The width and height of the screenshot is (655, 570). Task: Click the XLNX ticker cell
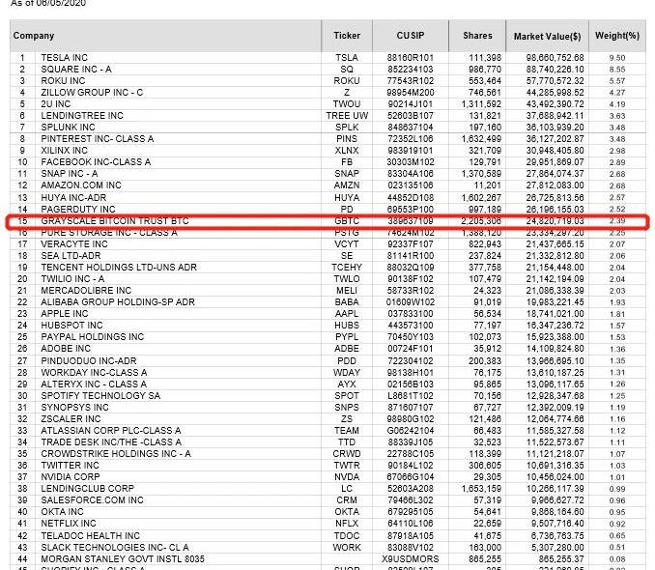tap(347, 151)
